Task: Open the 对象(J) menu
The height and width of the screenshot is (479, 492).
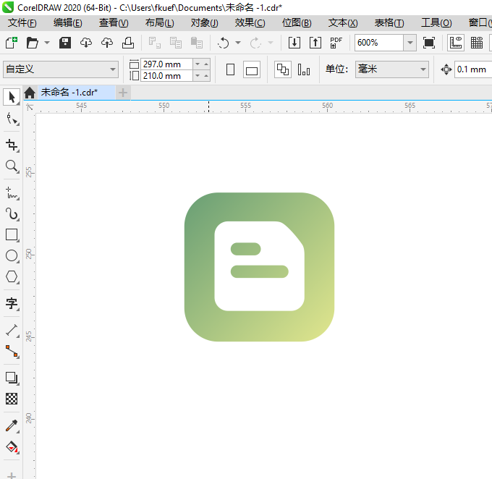Action: click(204, 22)
